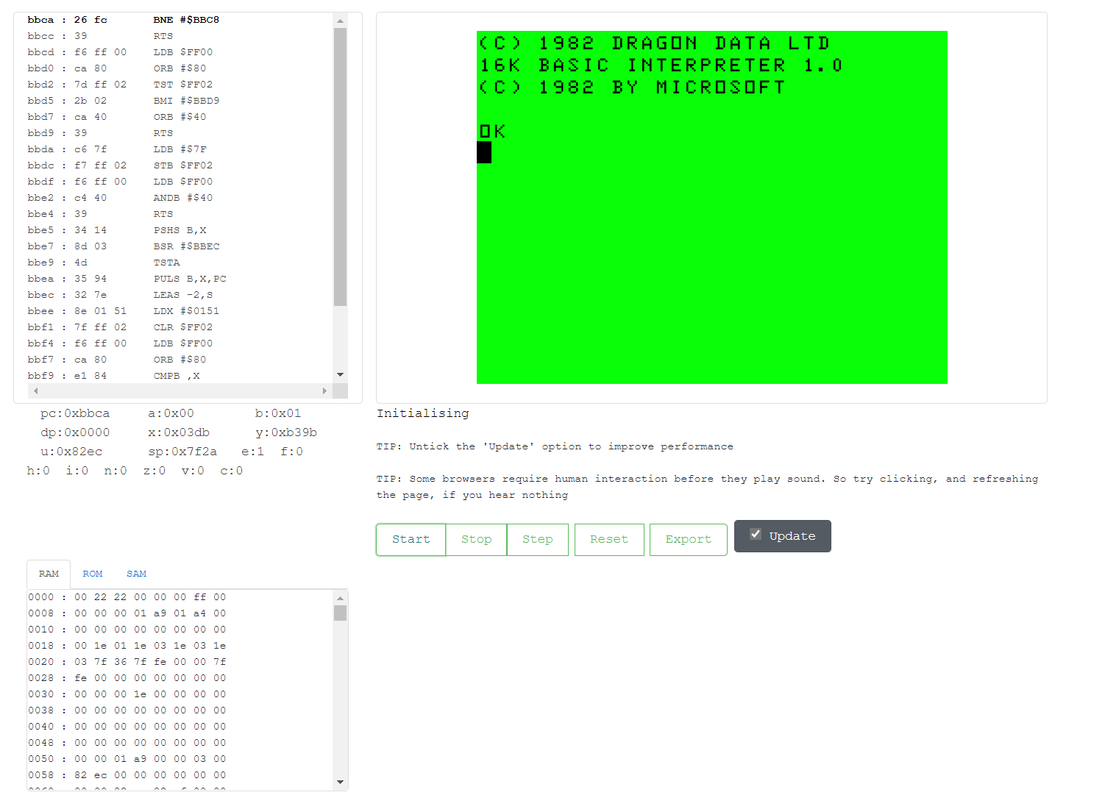Screen dimensions: 1094x809
Task: Click the Export button
Action: point(688,539)
